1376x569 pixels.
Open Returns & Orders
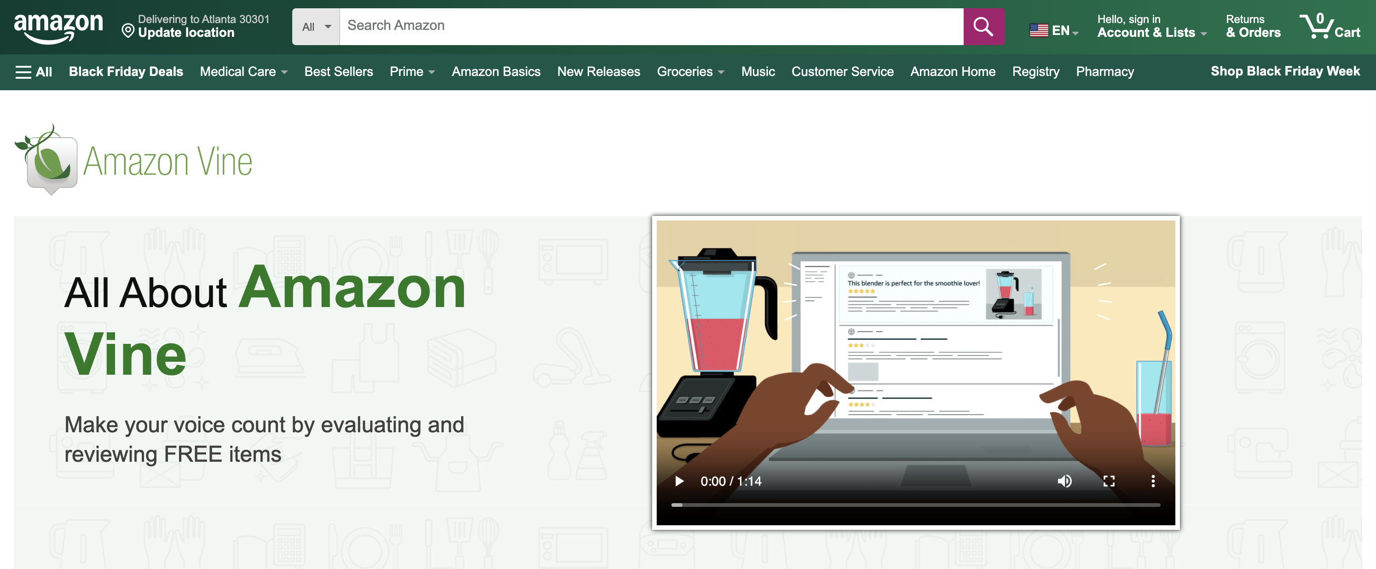tap(1253, 26)
